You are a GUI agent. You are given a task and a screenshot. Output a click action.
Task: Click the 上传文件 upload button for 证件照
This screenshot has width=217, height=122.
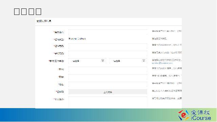[108, 92]
